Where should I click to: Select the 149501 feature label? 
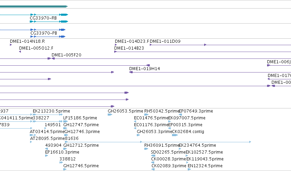tap(53, 125)
